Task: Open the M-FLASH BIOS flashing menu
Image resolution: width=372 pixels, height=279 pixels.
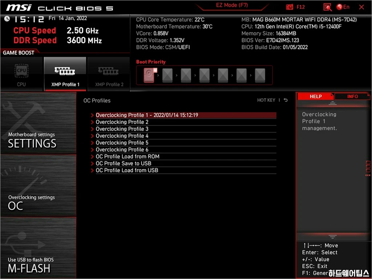Action: point(38,248)
